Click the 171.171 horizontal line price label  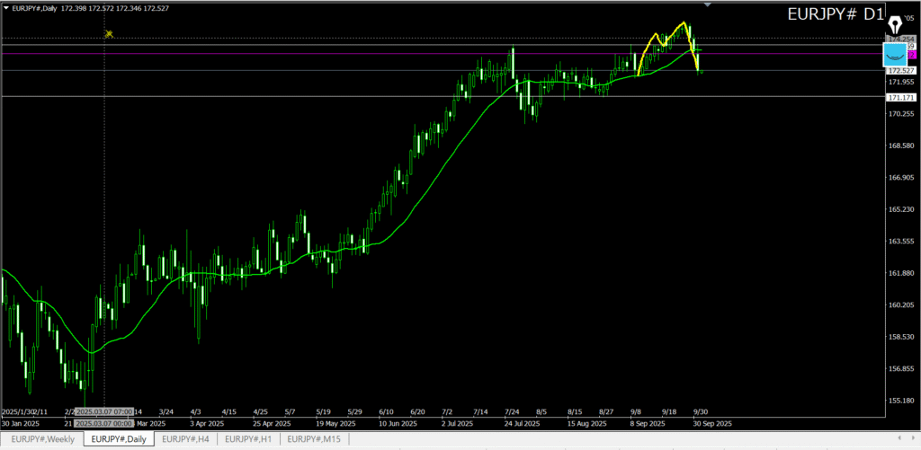coord(900,97)
